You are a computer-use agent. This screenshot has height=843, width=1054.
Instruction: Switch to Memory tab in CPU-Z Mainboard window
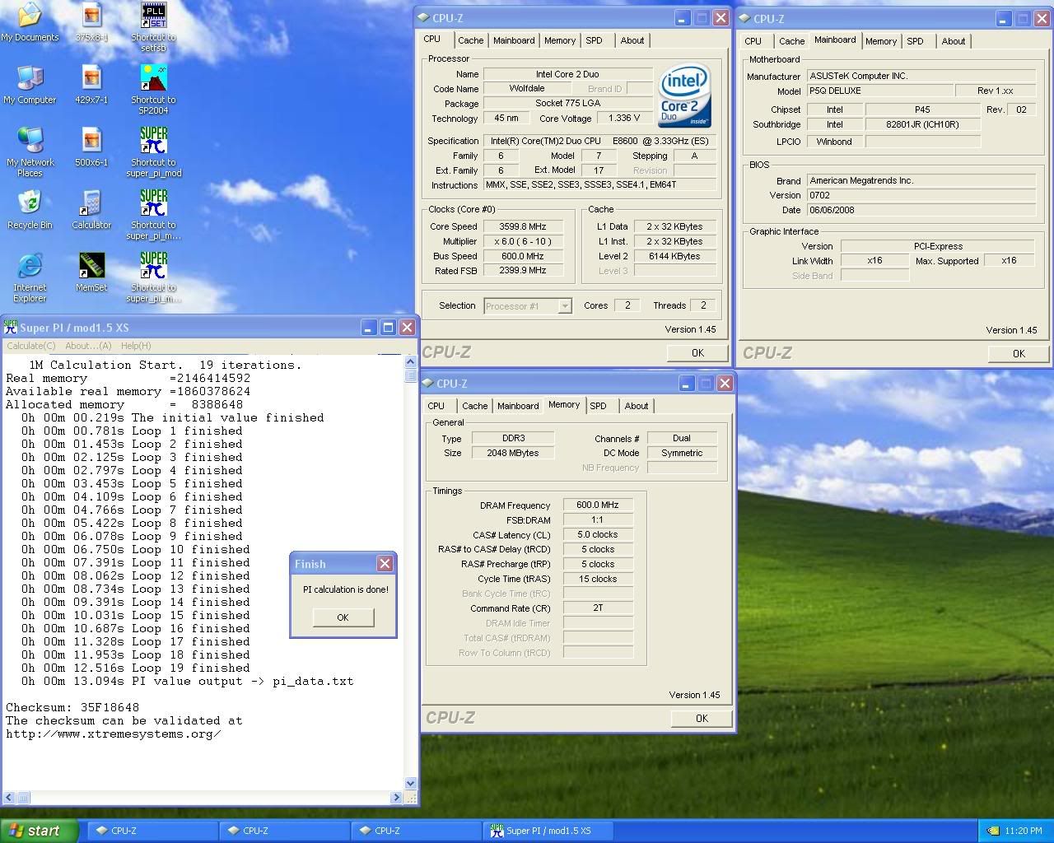[x=881, y=41]
